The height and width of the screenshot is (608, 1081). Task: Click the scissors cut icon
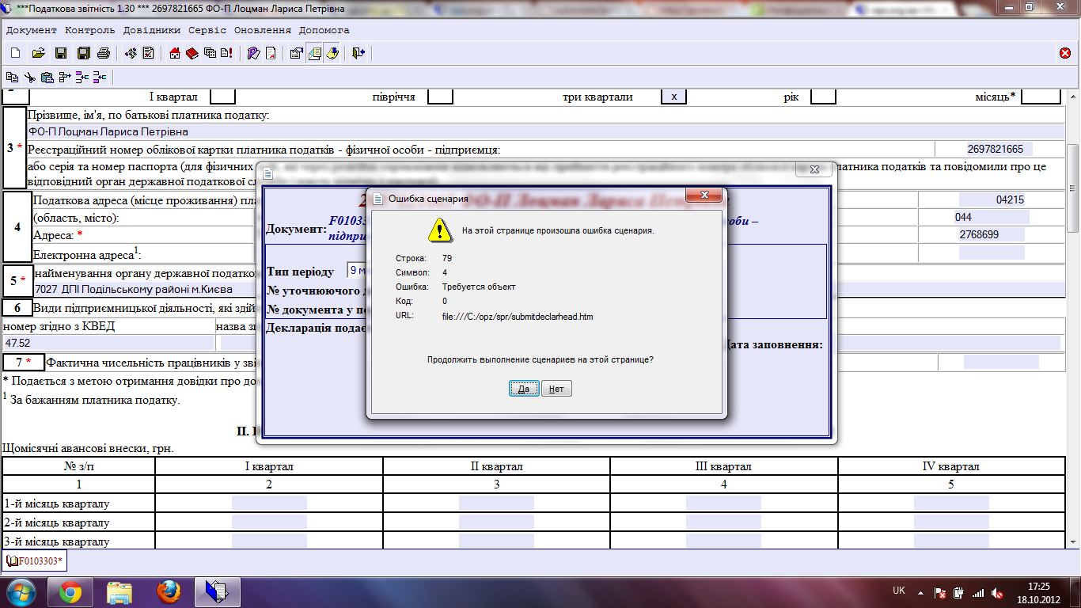pos(29,77)
